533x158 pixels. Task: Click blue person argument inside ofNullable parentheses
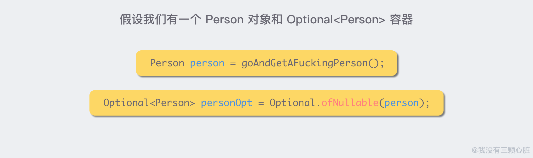[x=401, y=103]
